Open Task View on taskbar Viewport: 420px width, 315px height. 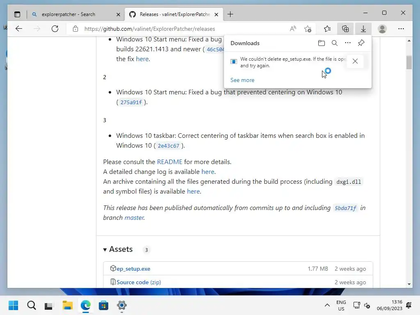(x=49, y=305)
